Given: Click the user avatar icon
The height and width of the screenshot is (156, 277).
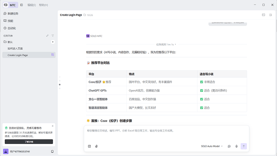Looking at the screenshot, I should (x=6, y=152).
